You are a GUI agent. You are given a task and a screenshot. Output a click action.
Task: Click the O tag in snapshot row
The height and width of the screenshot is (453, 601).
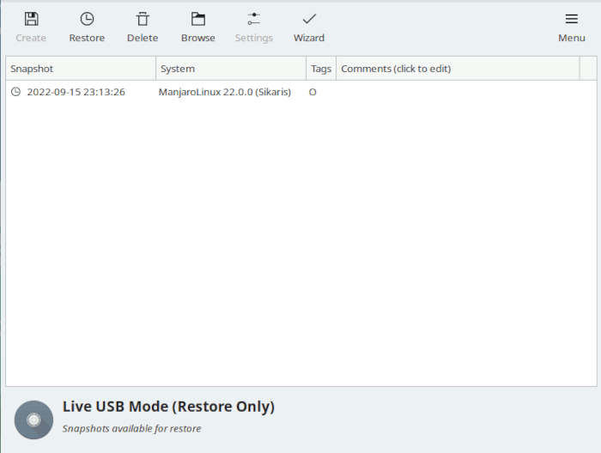313,92
